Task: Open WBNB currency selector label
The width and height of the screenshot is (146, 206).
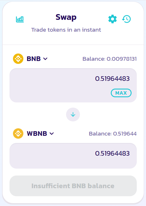Action: (37, 133)
